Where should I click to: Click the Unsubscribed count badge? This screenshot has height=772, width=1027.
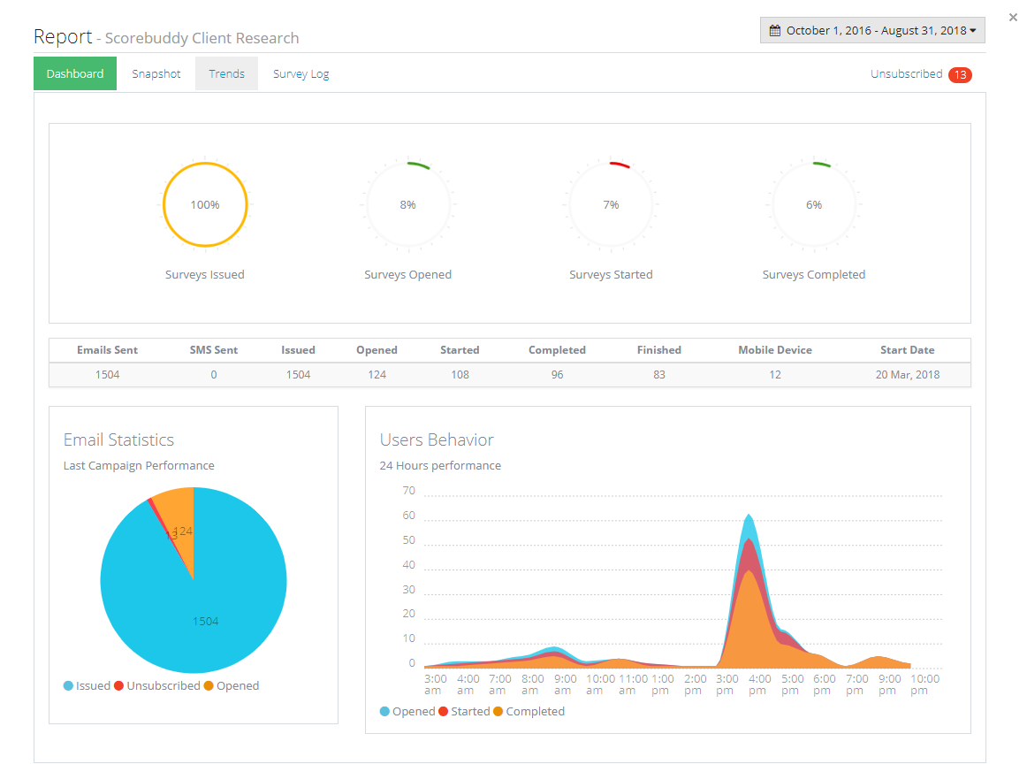(961, 75)
